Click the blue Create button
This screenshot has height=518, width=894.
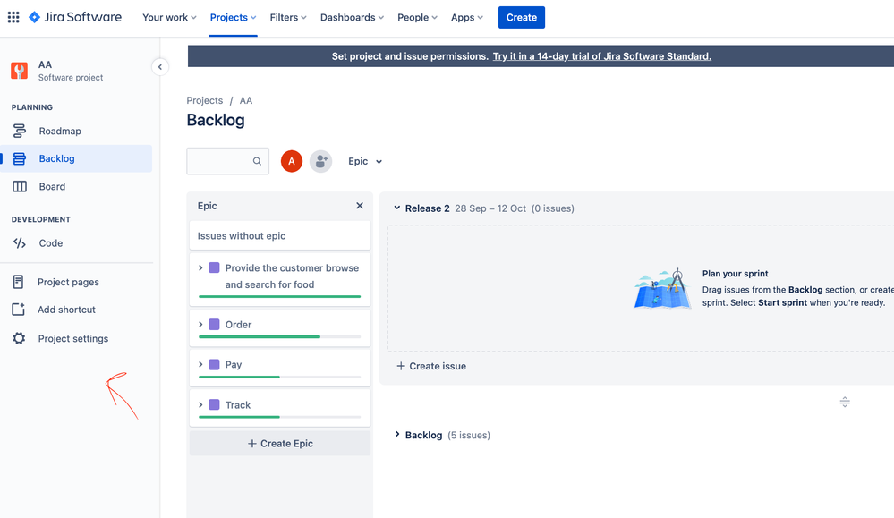coord(522,17)
